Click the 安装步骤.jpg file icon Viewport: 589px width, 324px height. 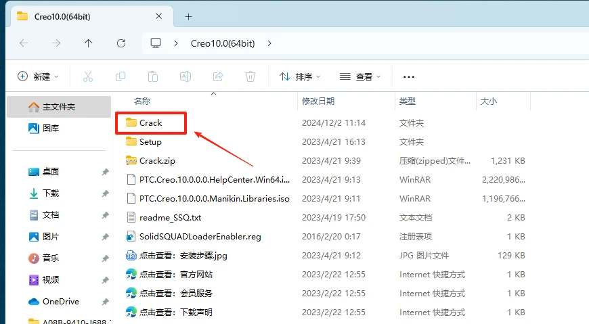click(x=131, y=255)
